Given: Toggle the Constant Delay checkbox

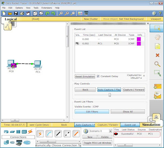Looking at the screenshot, I should (98, 76).
